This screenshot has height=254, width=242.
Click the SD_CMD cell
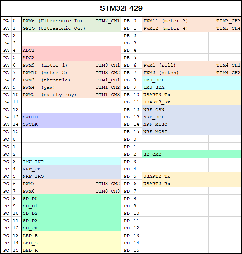pos(192,154)
